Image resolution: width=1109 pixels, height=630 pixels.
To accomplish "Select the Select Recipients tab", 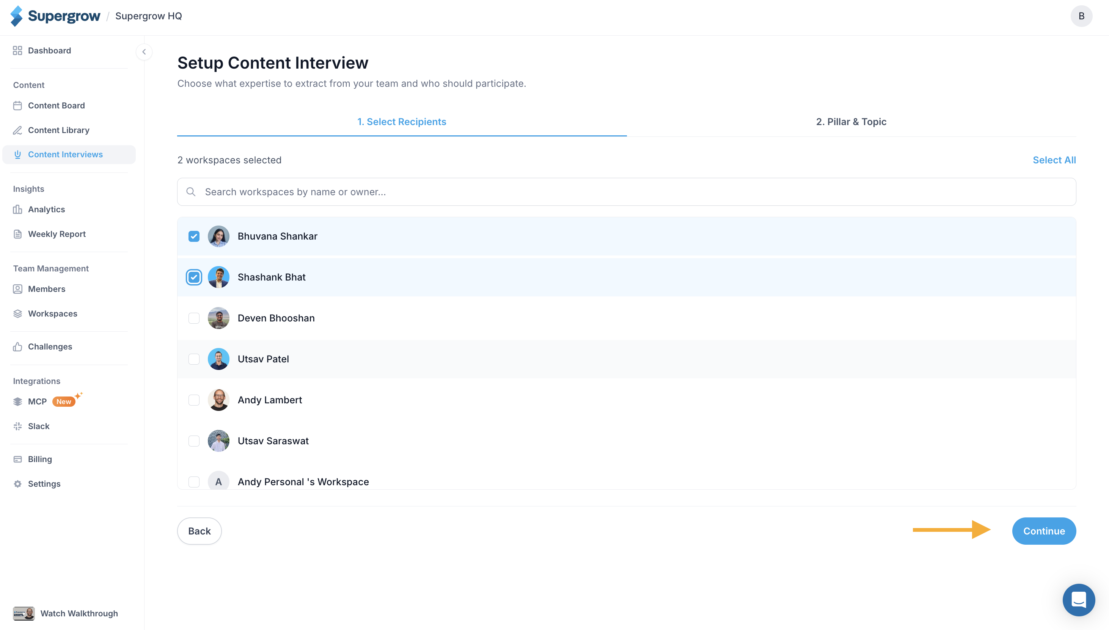I will tap(401, 122).
